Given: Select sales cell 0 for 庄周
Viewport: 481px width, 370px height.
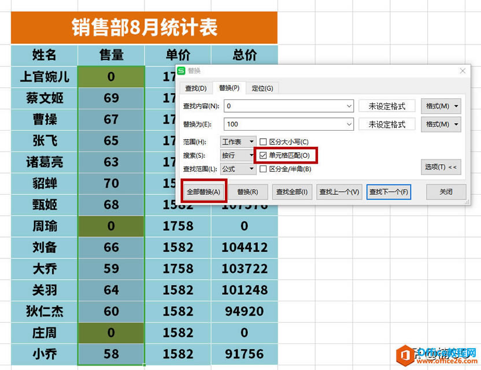Looking at the screenshot, I should [111, 332].
